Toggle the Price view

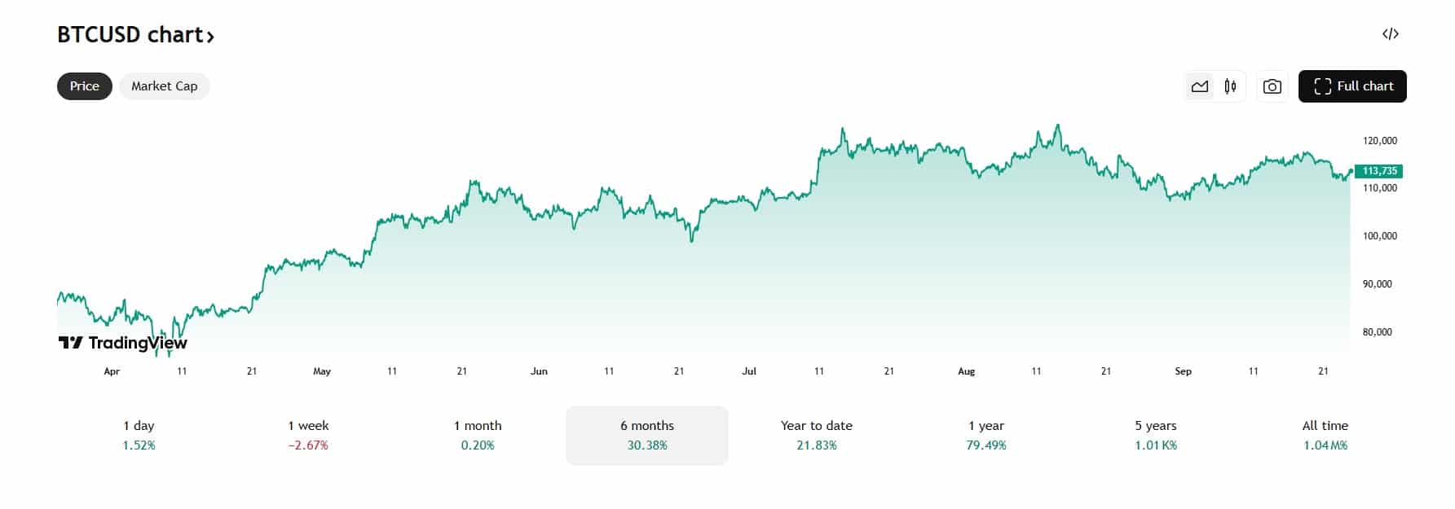pyautogui.click(x=83, y=86)
